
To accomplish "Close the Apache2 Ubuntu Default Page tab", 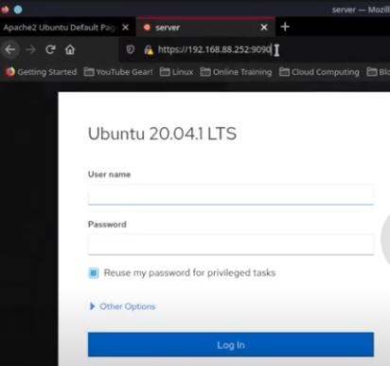I will coord(125,27).
